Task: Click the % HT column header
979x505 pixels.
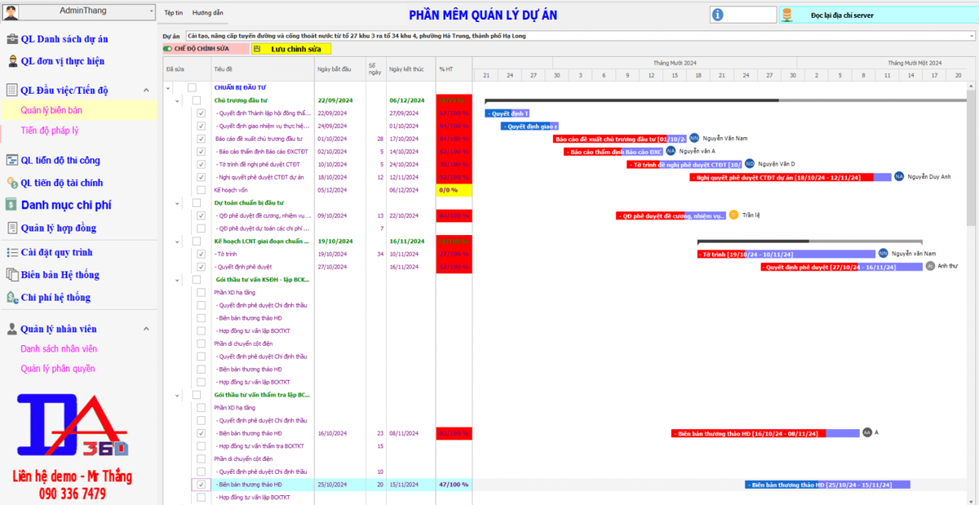Action: tap(454, 69)
